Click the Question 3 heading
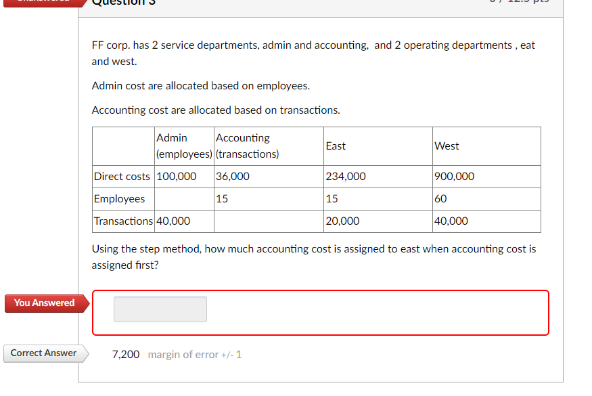The height and width of the screenshot is (396, 592). coord(123,3)
